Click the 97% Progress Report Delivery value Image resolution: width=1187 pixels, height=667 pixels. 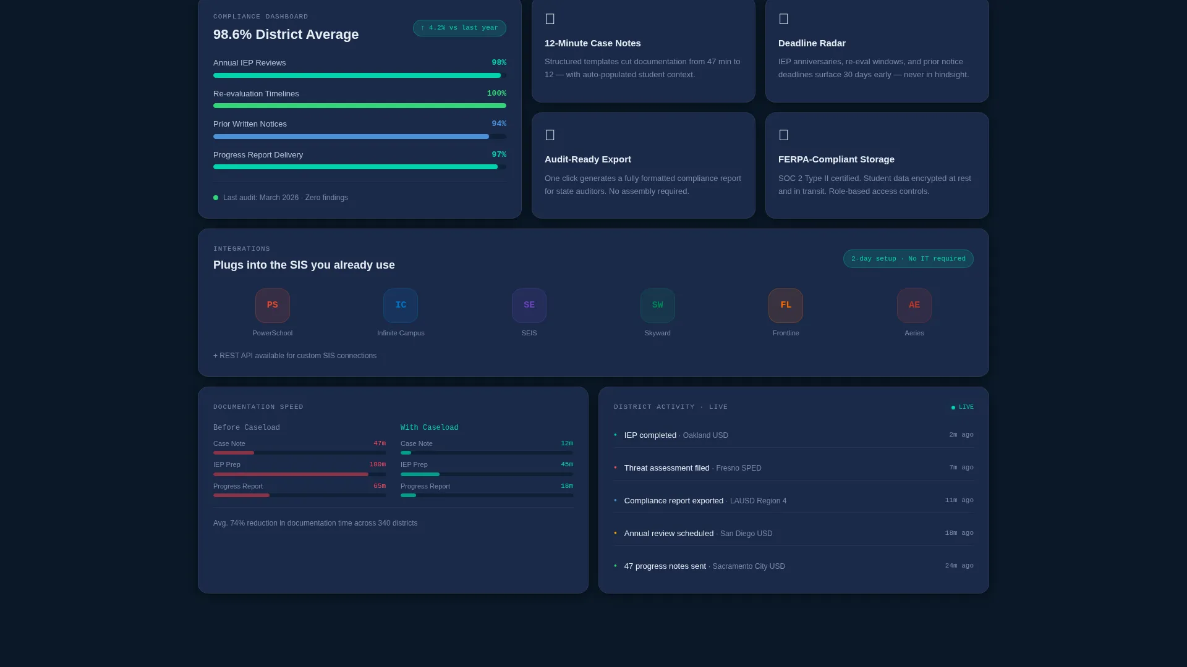click(499, 155)
